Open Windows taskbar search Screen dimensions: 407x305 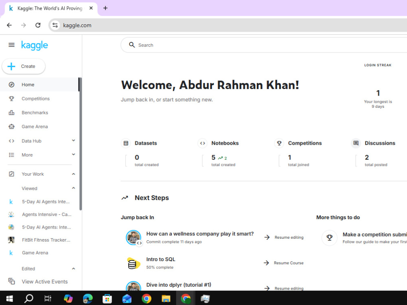(x=28, y=298)
